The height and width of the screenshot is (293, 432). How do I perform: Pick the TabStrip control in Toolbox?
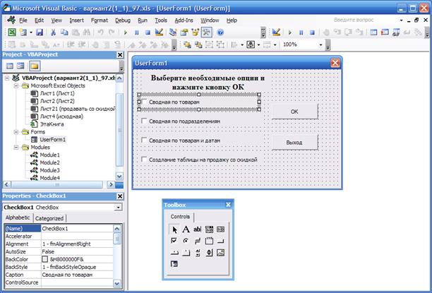pos(174,253)
